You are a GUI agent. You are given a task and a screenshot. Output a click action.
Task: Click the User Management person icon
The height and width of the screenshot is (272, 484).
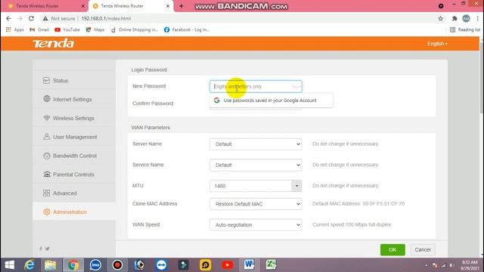47,137
